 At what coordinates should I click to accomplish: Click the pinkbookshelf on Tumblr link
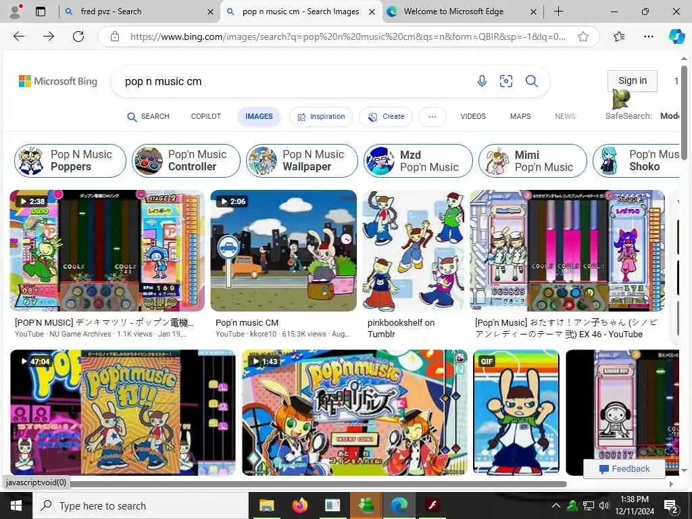pos(401,328)
